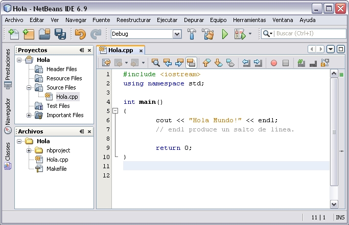This screenshot has width=349, height=225.
Task: Run the project with the green play icon
Action: [225, 34]
